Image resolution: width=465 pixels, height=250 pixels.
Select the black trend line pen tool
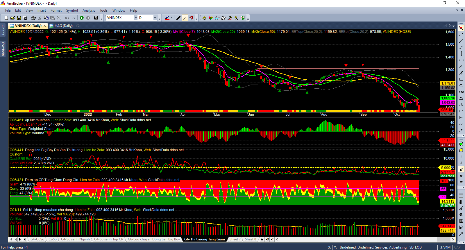point(178,18)
